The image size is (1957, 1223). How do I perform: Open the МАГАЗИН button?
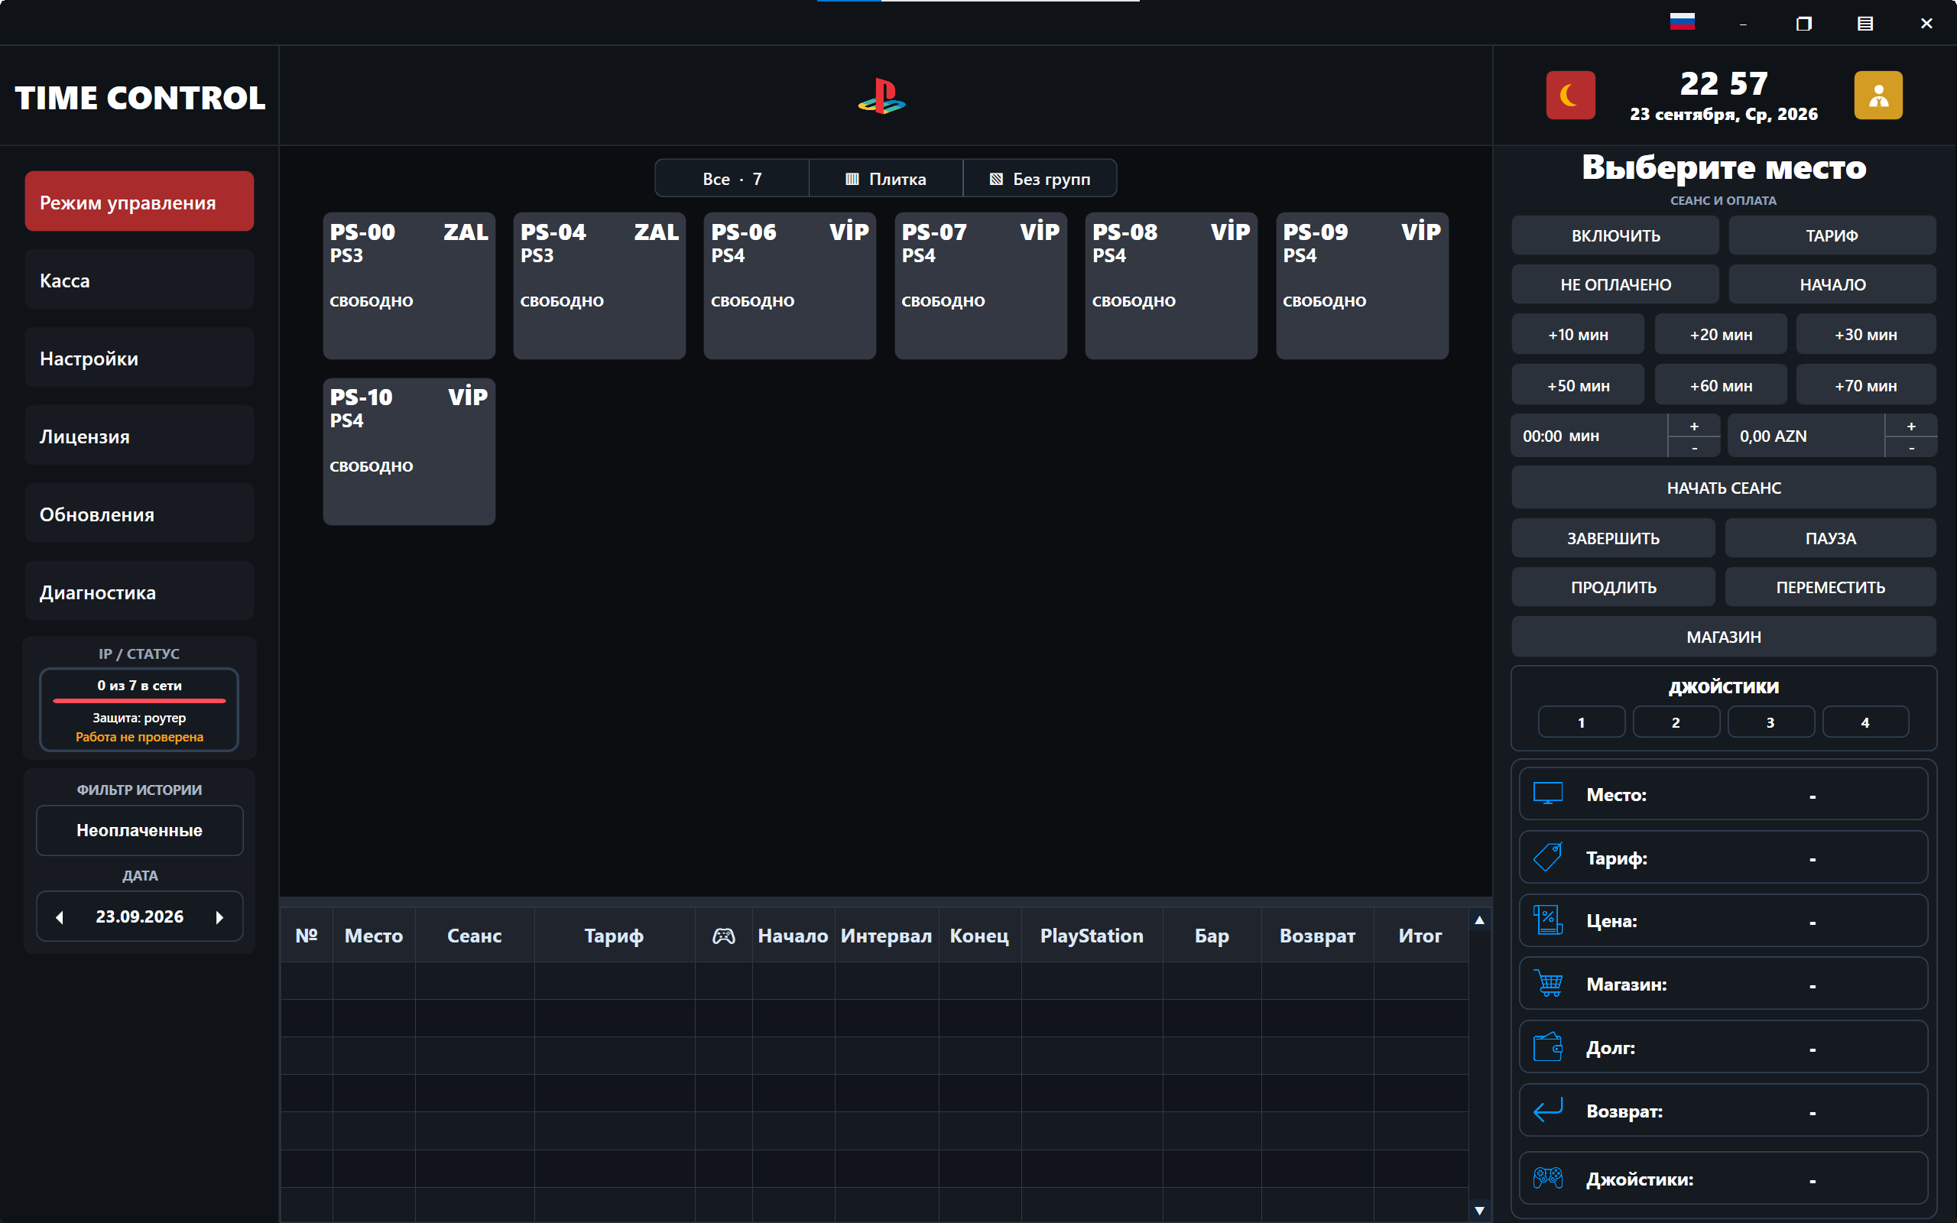[1723, 637]
